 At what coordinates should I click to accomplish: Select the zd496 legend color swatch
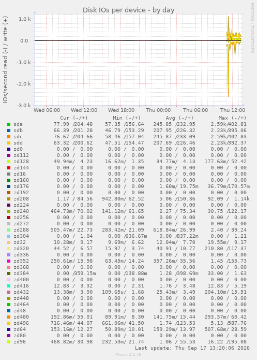tap(9, 323)
